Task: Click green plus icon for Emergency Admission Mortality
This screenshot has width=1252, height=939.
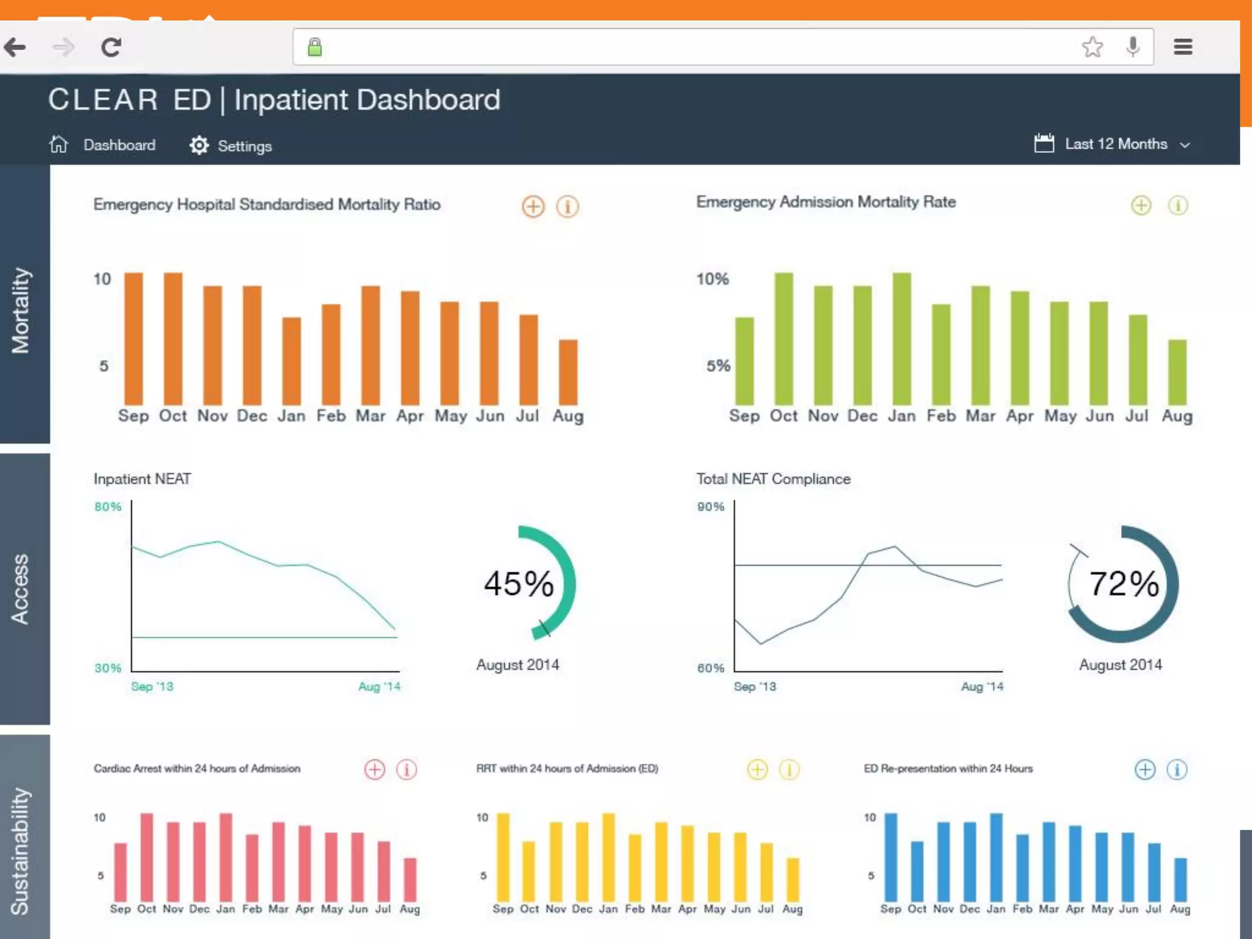Action: (x=1141, y=205)
